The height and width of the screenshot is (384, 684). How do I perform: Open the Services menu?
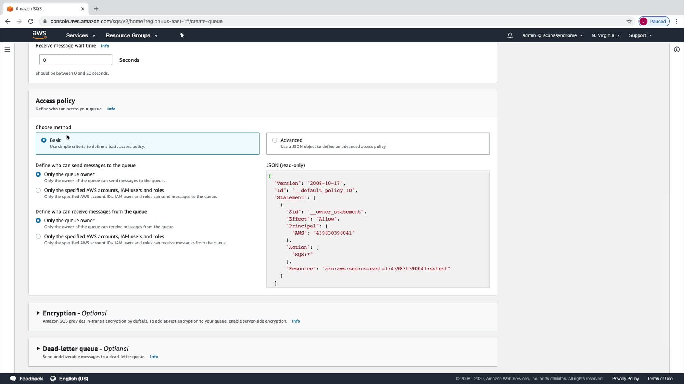pyautogui.click(x=80, y=35)
